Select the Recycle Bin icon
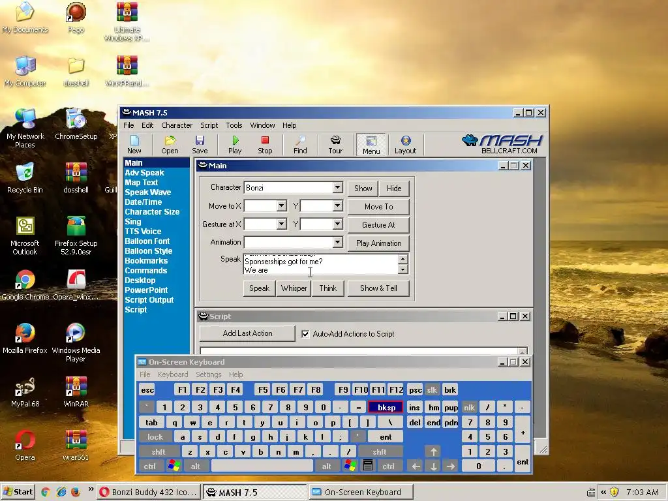The width and height of the screenshot is (668, 501). (25, 177)
